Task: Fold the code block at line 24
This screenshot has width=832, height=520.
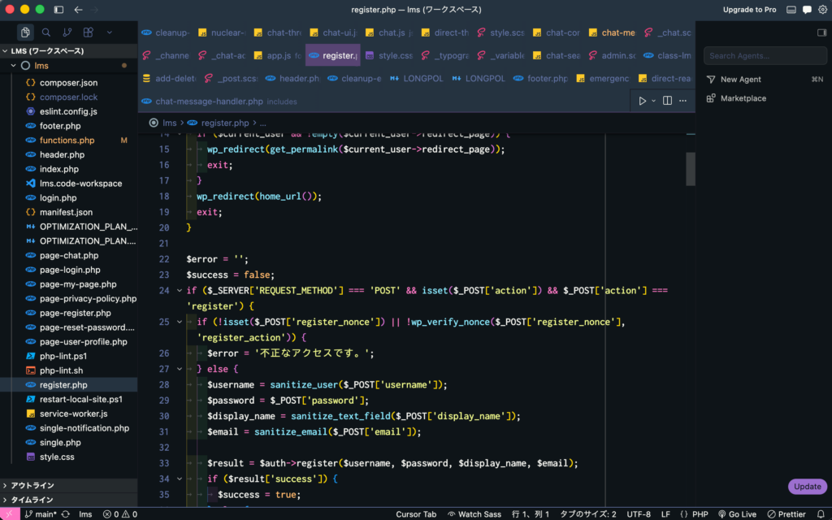Action: pyautogui.click(x=180, y=290)
